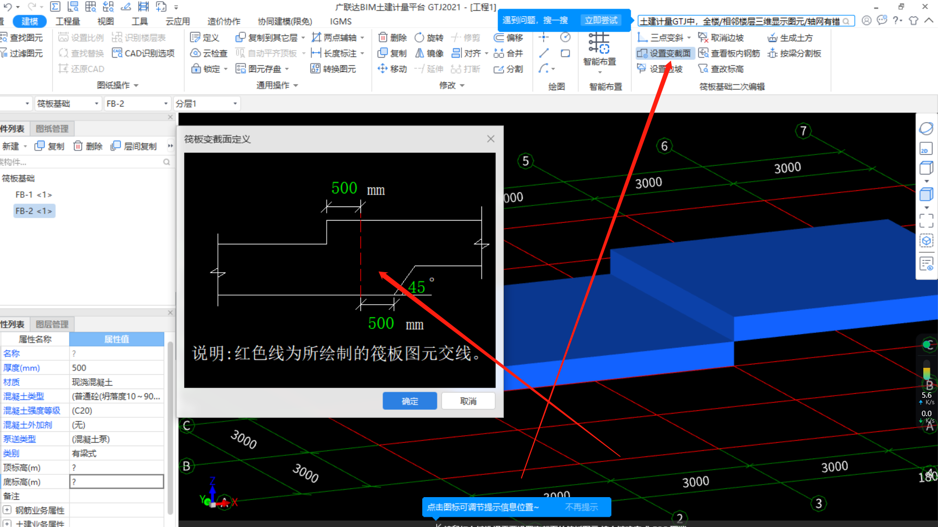This screenshot has width=938, height=527.
Task: Select the line draw tool icon
Action: (543, 53)
